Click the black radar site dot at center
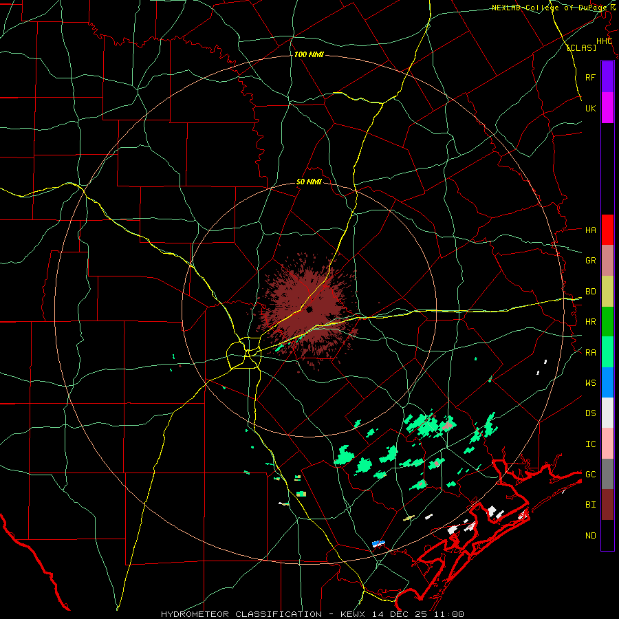Screen dimensions: 619x619 click(309, 309)
